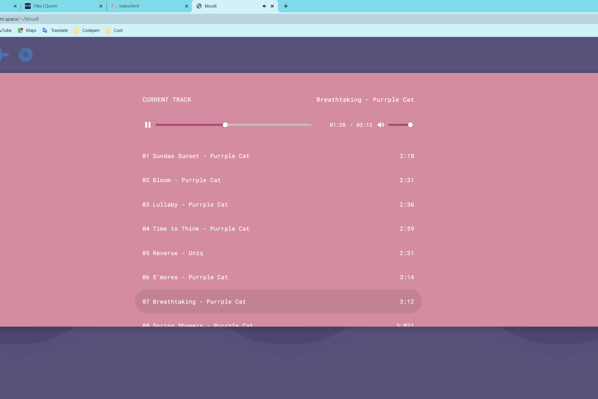The width and height of the screenshot is (598, 399).
Task: Click the tab audio indicator icon
Action: (x=264, y=6)
